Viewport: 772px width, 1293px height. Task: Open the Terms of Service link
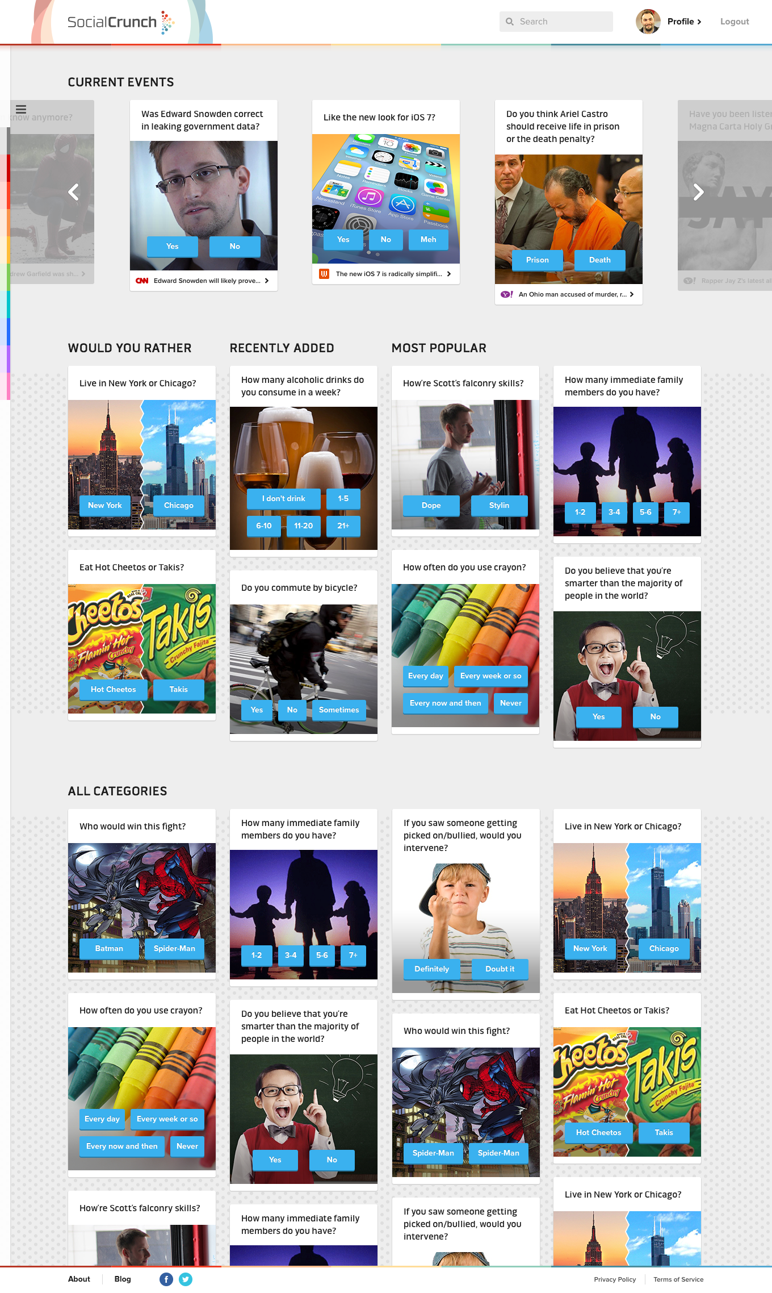(678, 1279)
